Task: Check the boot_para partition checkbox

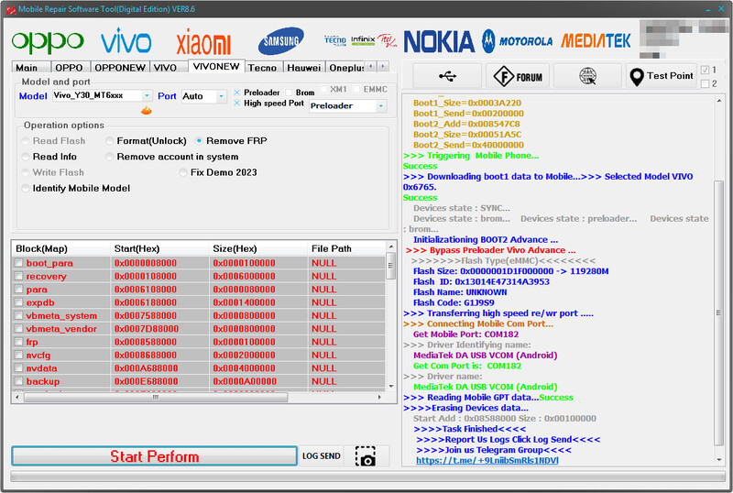Action: [18, 263]
